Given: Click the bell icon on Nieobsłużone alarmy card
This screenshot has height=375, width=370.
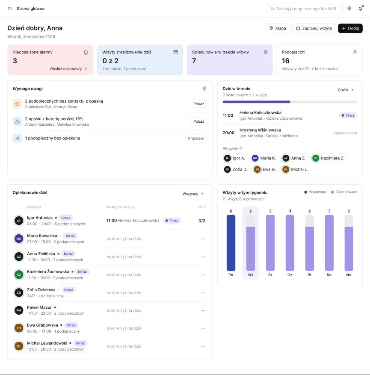Looking at the screenshot, I should click(x=86, y=52).
